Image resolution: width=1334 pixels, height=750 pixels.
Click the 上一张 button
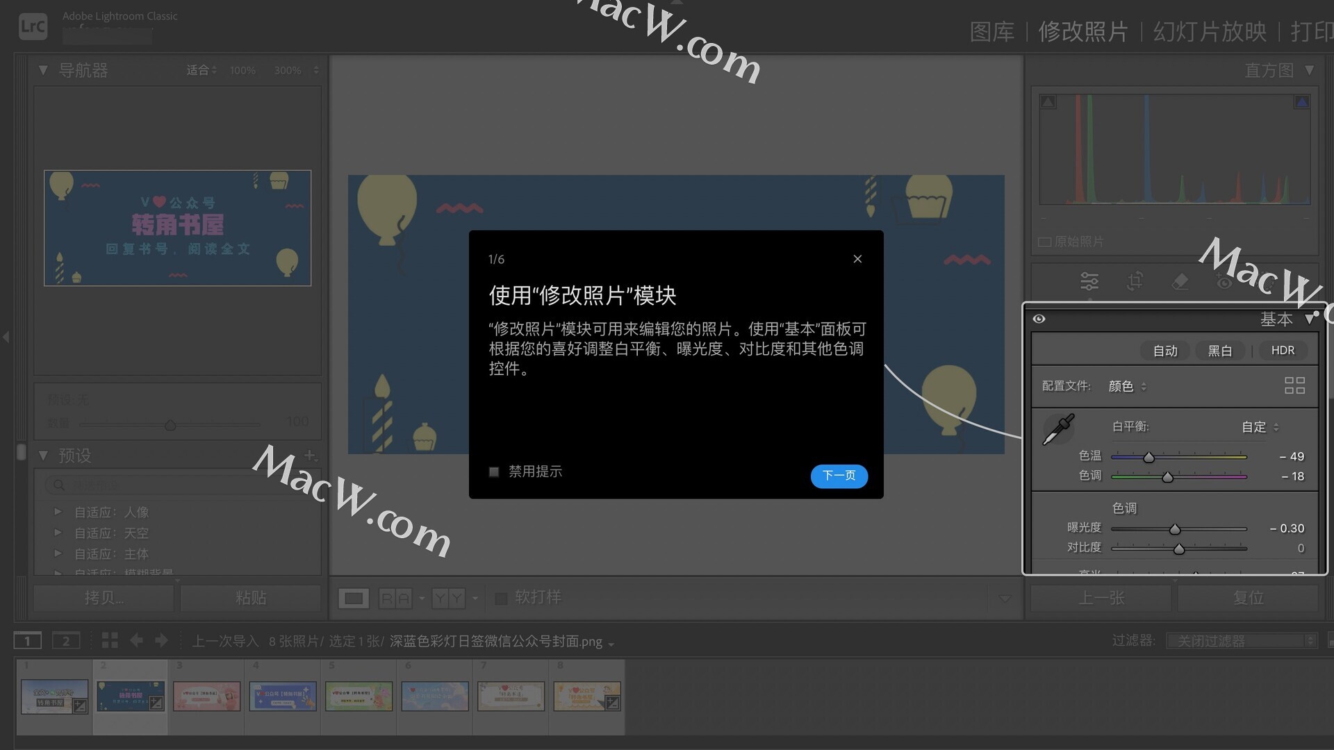[x=1101, y=598]
